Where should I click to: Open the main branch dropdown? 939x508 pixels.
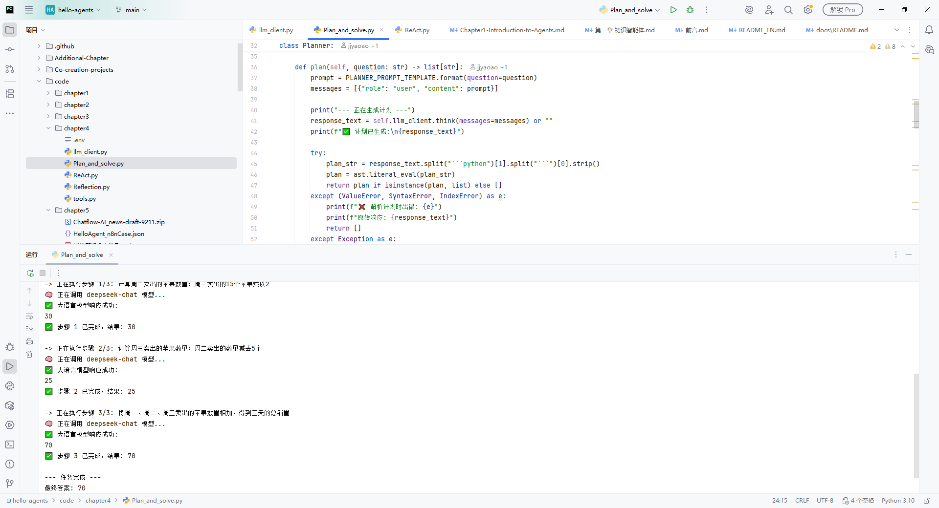click(131, 10)
